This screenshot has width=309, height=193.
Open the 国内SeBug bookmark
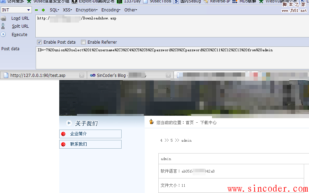coord(187,2)
